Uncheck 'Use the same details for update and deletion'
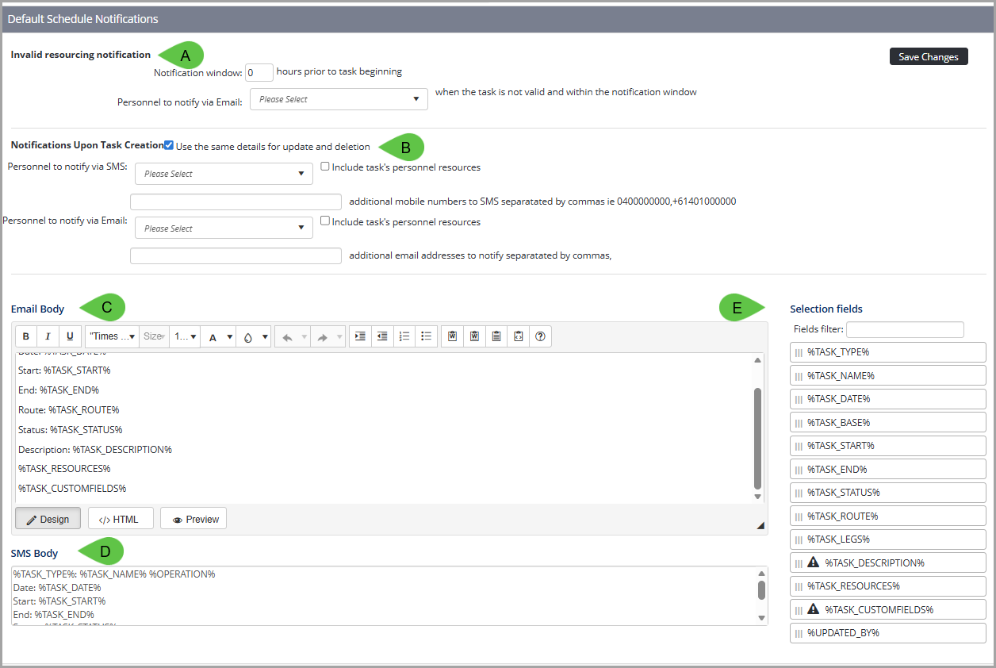 coord(169,145)
